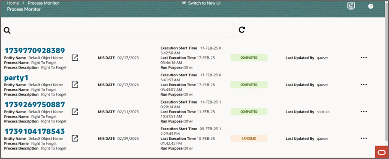389x159 pixels.
Task: Open external link icon for party1
Action: point(75,85)
